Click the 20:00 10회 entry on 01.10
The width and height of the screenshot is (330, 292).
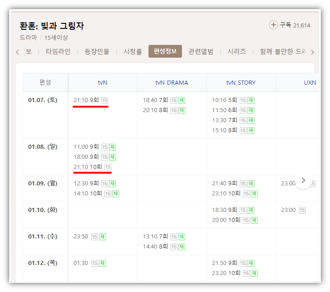click(x=235, y=220)
